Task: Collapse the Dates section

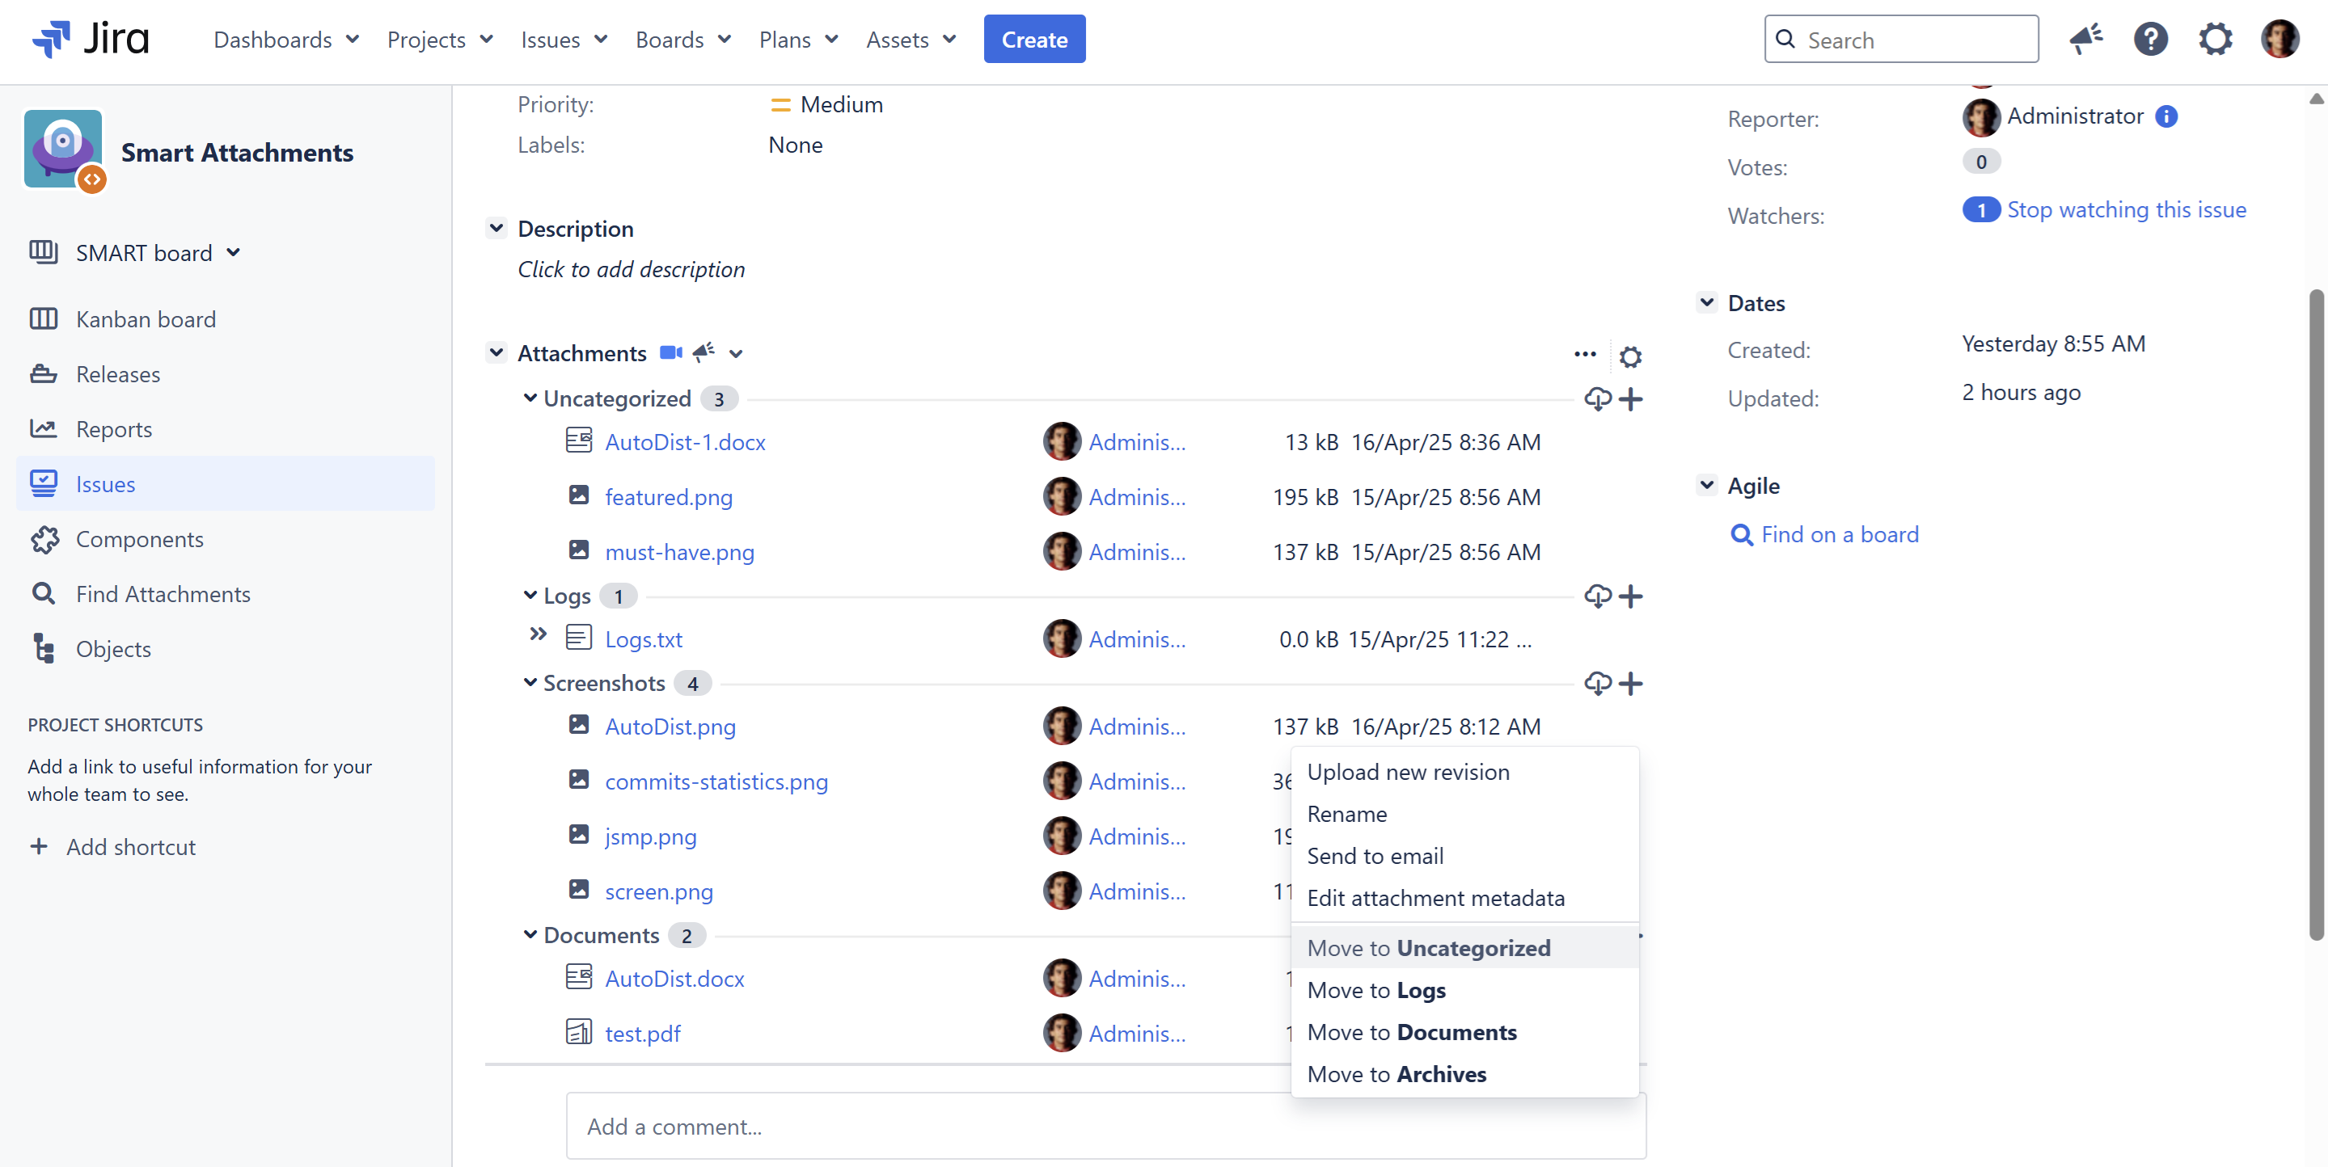Action: click(1706, 302)
